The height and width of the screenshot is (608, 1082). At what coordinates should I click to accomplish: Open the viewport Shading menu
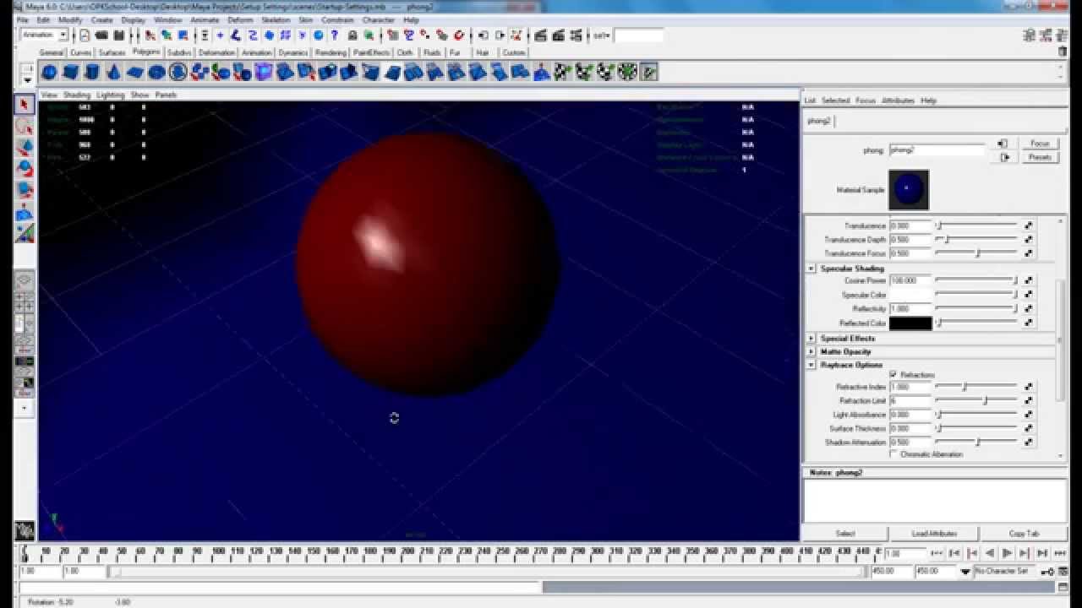tap(77, 95)
